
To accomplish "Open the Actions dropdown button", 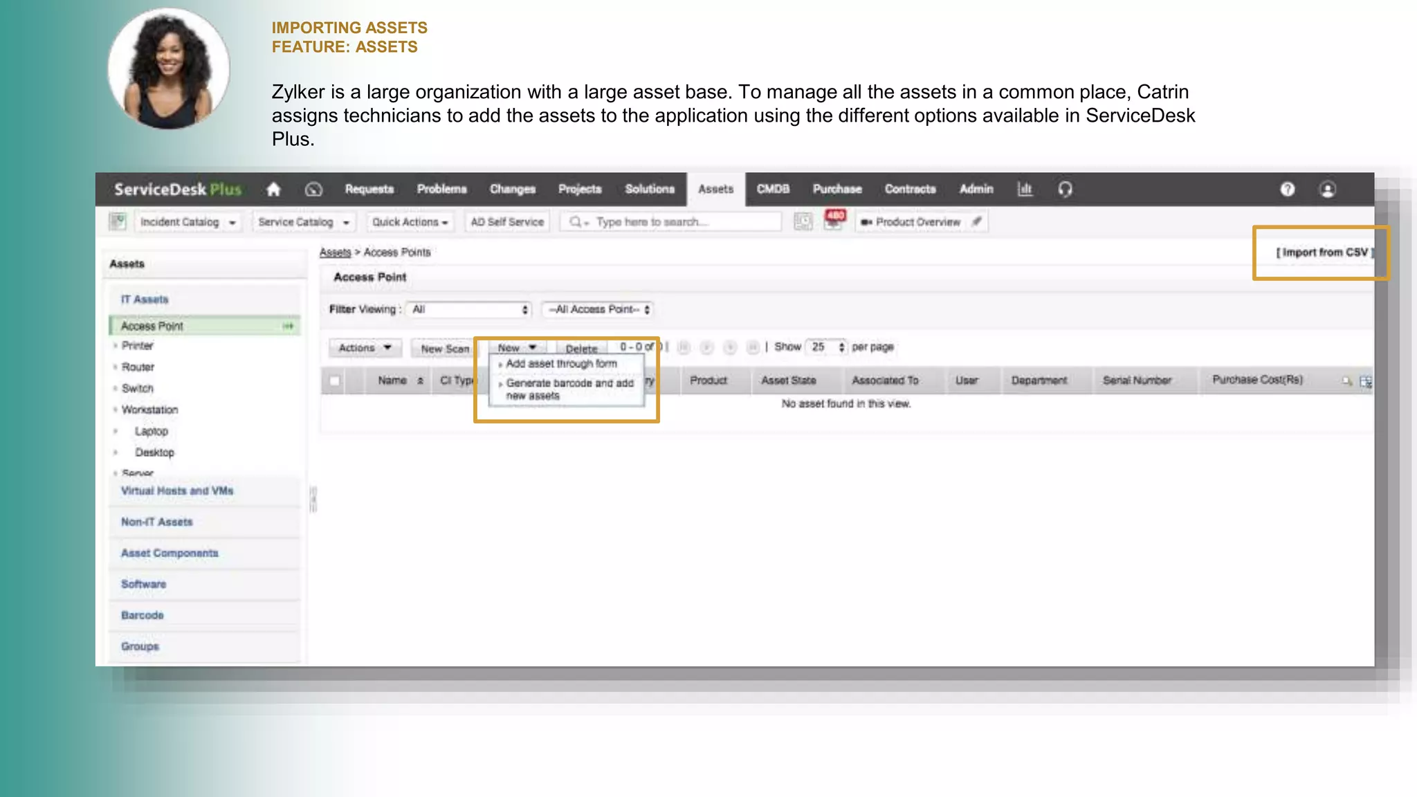I will [365, 347].
